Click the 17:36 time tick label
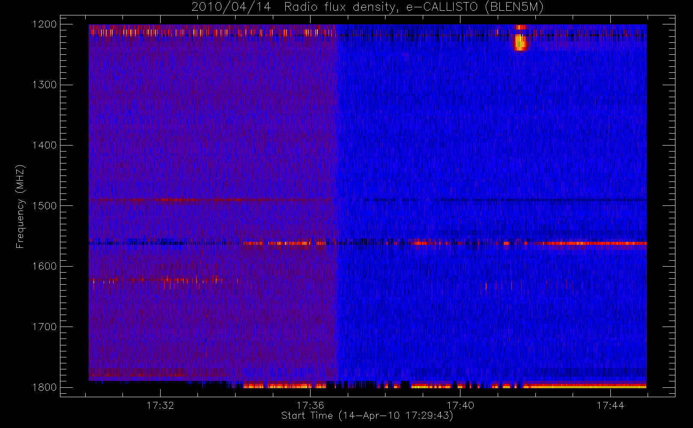The image size is (693, 428). 310,405
